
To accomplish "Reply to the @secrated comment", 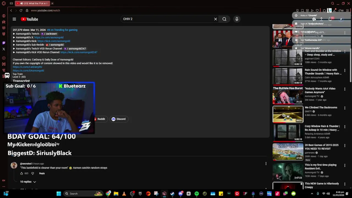I will tap(42, 174).
